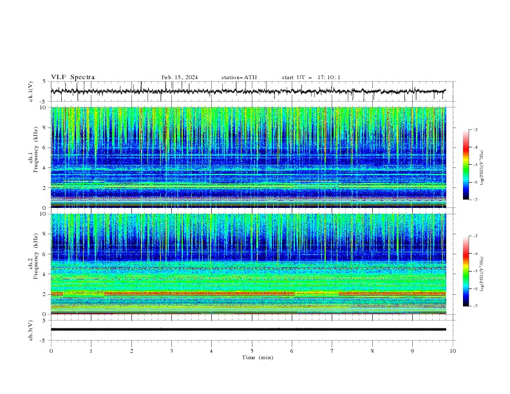Click the "6" kHz tick of ch.1 spectrogram
510x394 pixels.
[x=45, y=147]
